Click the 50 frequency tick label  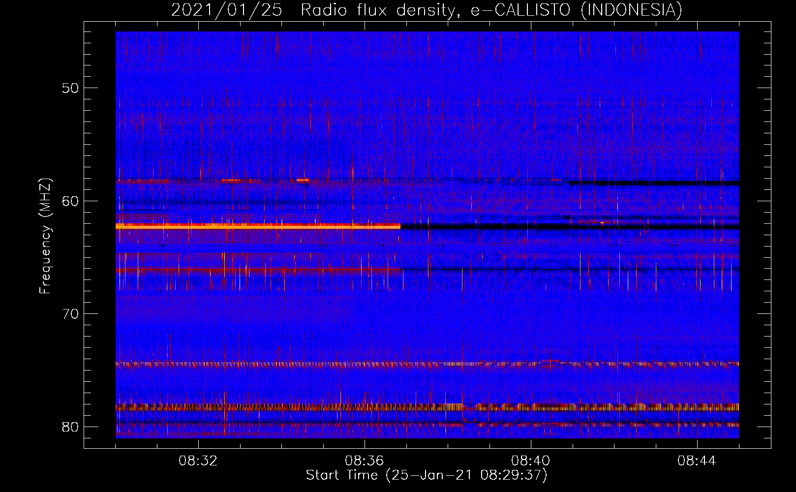point(71,88)
